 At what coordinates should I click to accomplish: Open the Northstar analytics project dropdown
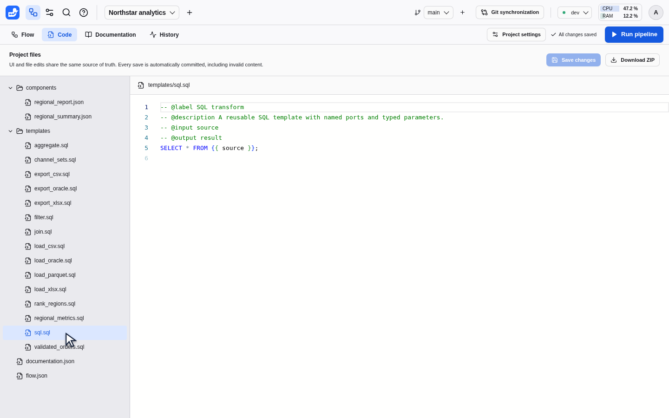[142, 13]
